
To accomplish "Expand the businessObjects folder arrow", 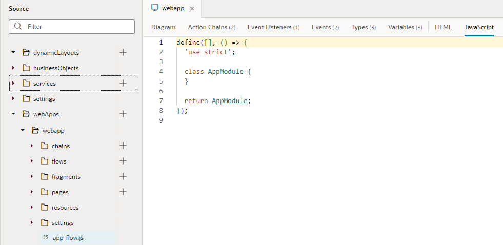I will coord(13,68).
